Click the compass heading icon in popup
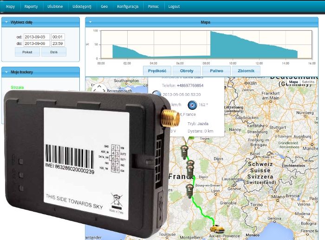The height and width of the screenshot is (240, 325). [192, 105]
